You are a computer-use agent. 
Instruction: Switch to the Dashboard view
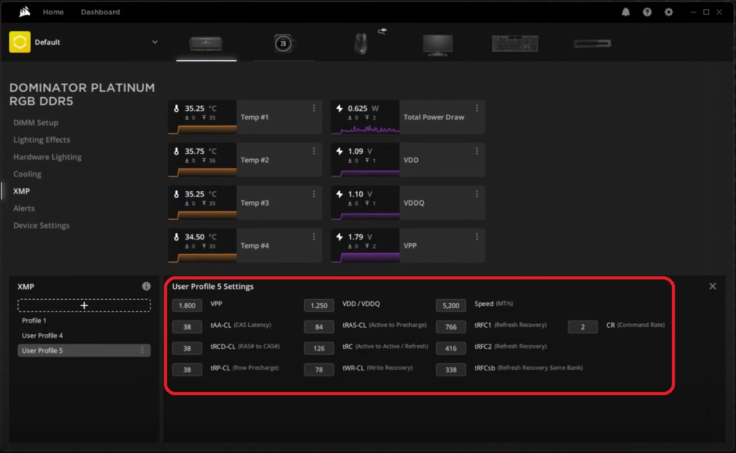tap(100, 12)
